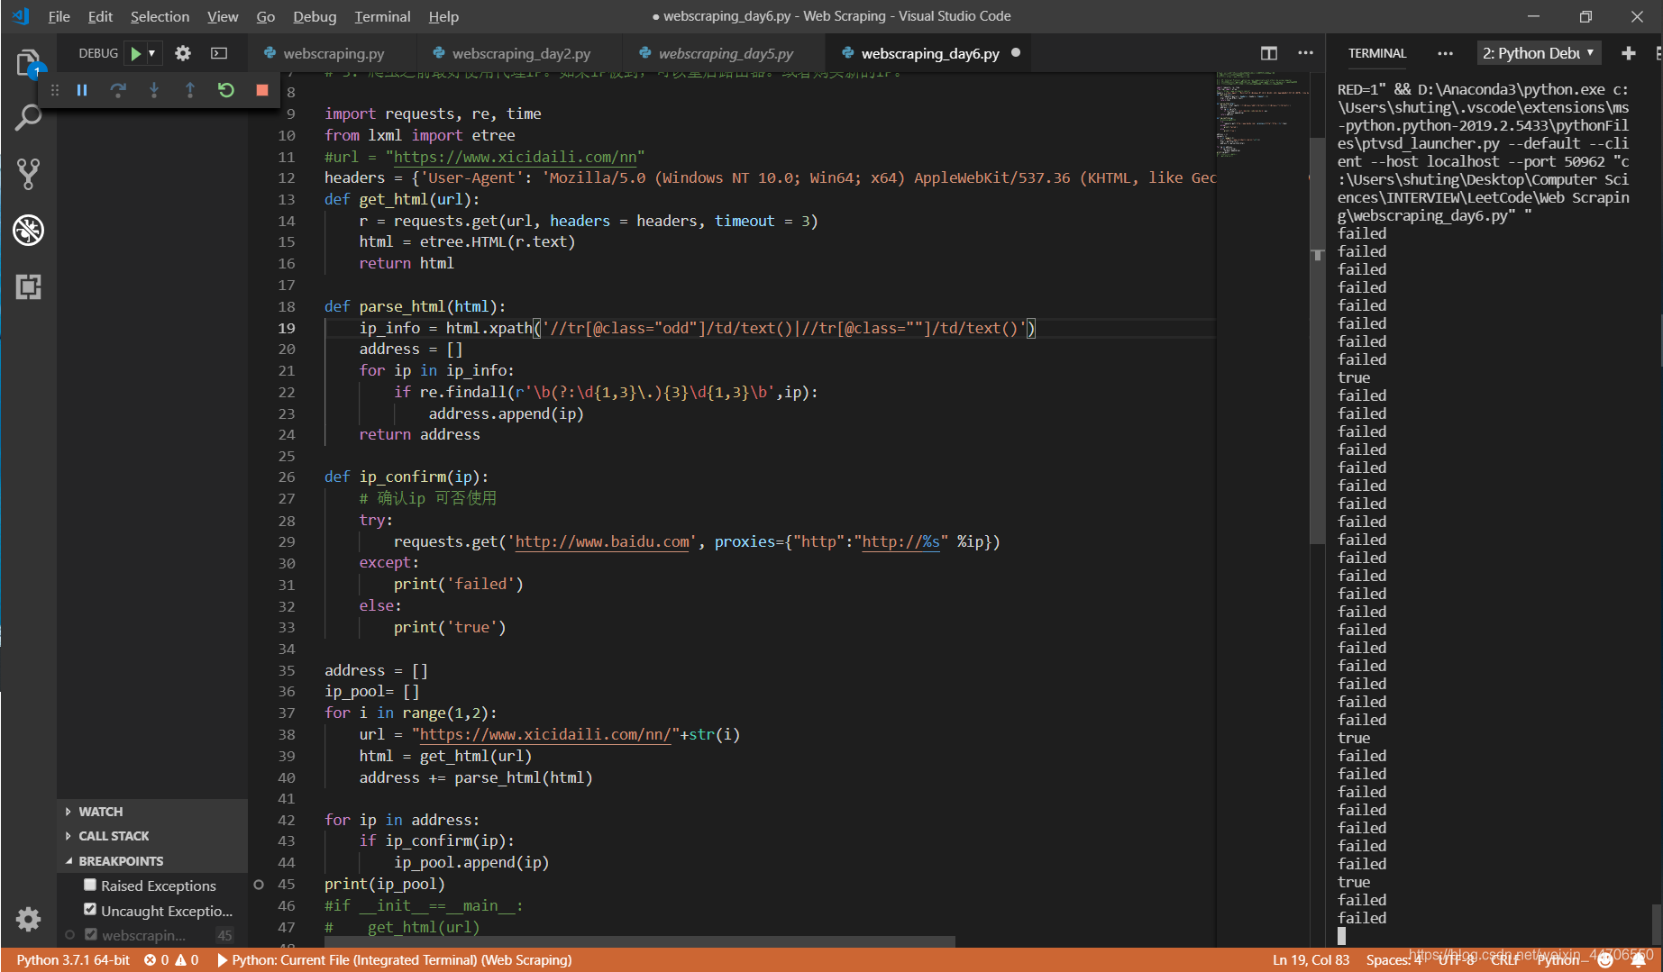Toggle the webscrapin... line 45 breakpoint checkbox

point(90,934)
